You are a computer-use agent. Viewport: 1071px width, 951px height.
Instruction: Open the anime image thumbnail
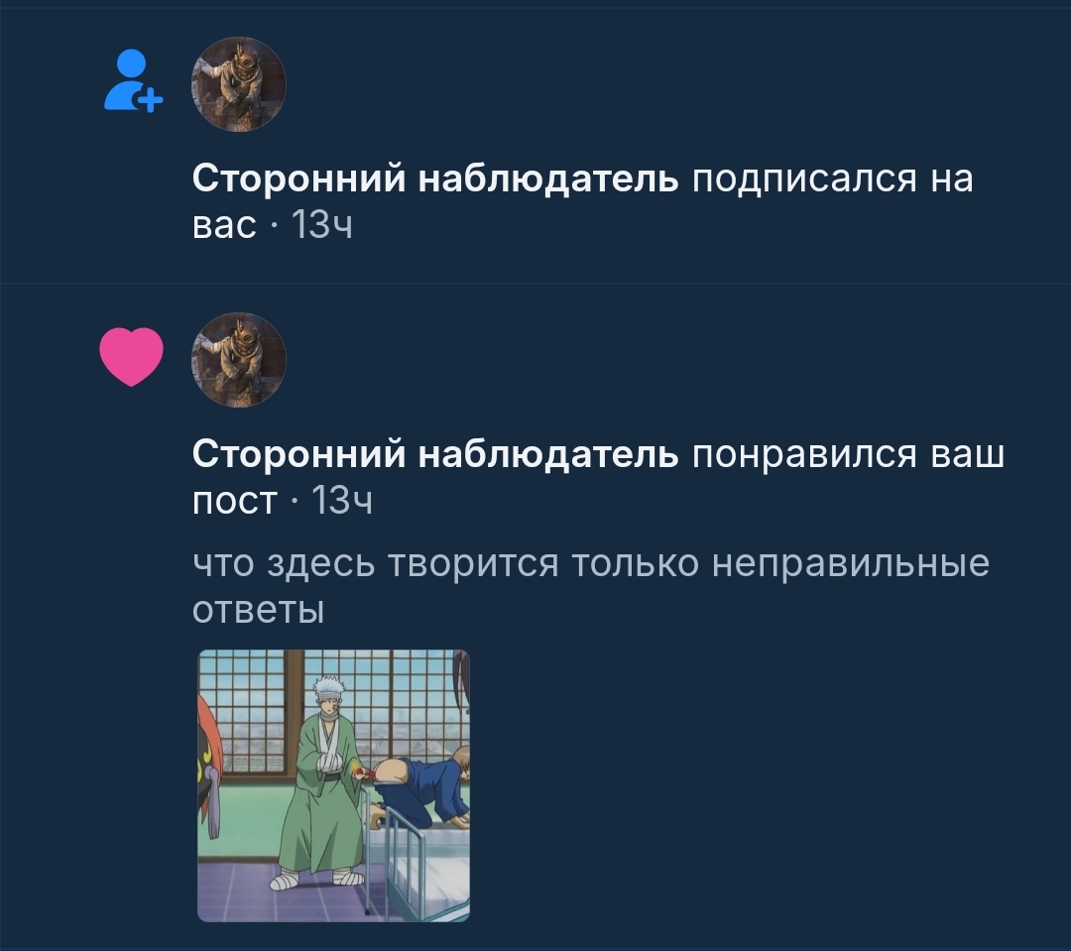333,785
